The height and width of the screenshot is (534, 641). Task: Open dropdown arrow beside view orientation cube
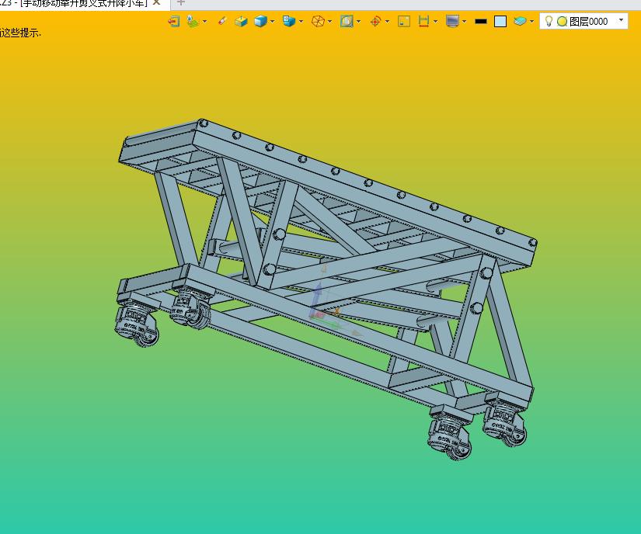pyautogui.click(x=301, y=22)
